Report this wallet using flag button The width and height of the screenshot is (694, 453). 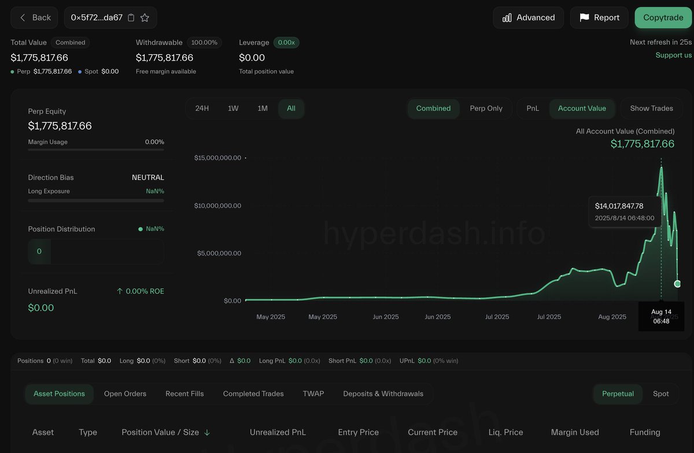[599, 18]
